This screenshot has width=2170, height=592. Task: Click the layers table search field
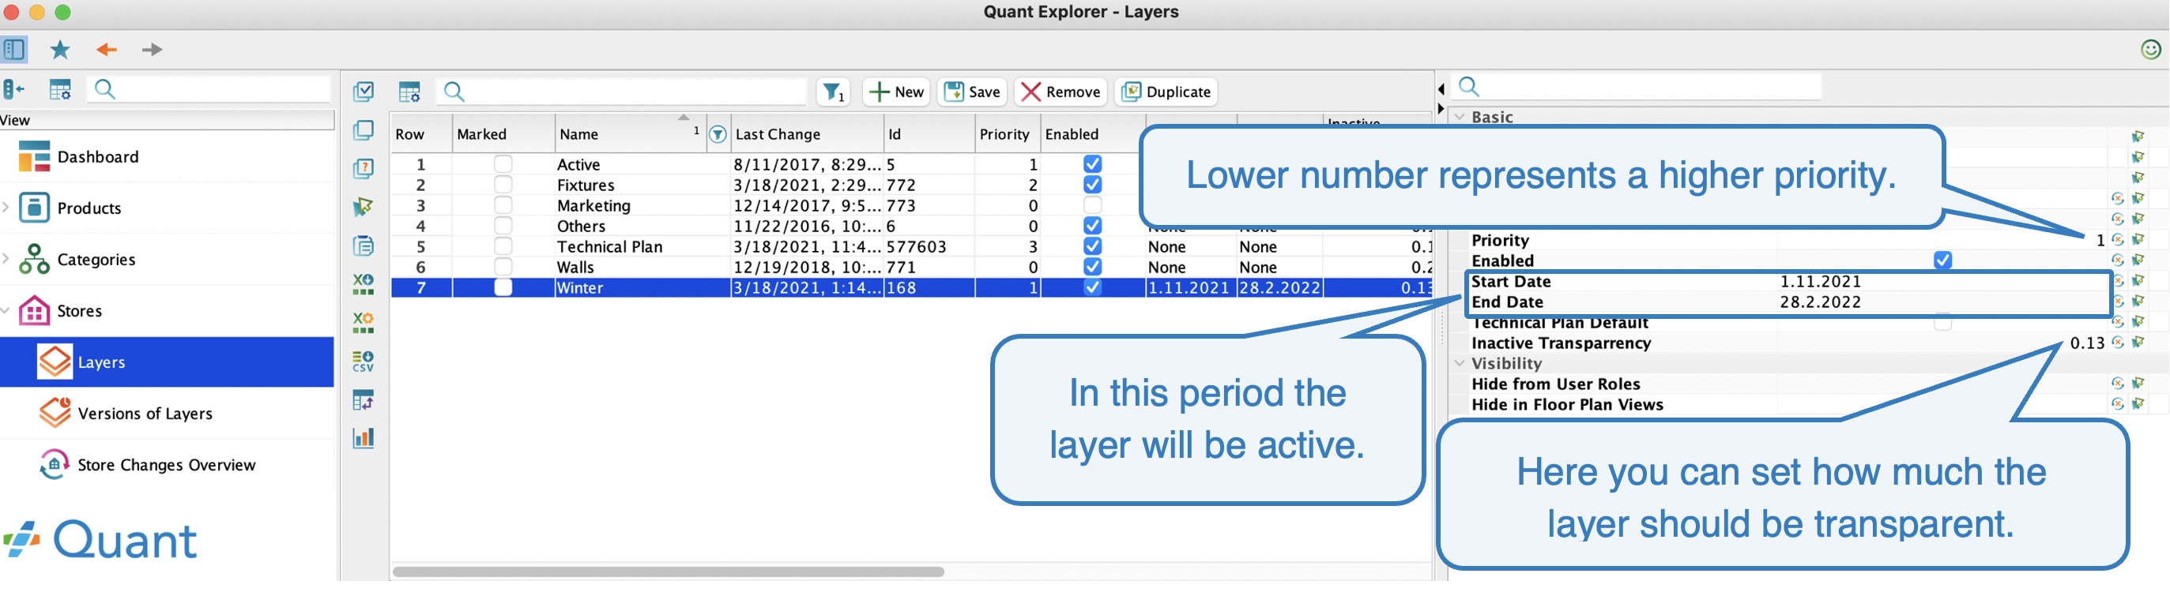click(622, 92)
